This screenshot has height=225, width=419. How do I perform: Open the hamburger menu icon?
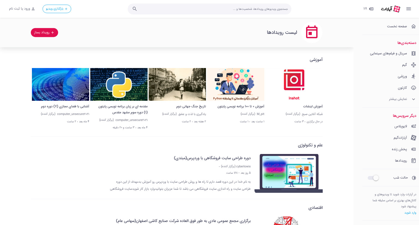click(x=408, y=9)
